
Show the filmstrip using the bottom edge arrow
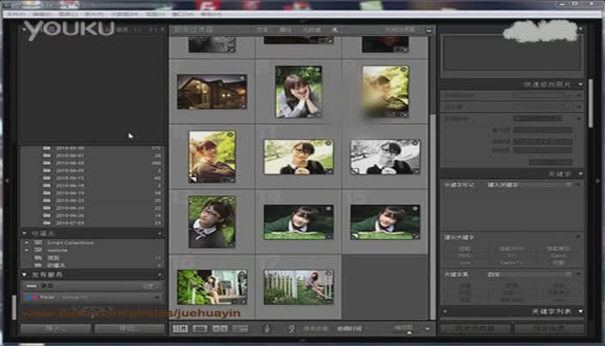click(x=302, y=340)
